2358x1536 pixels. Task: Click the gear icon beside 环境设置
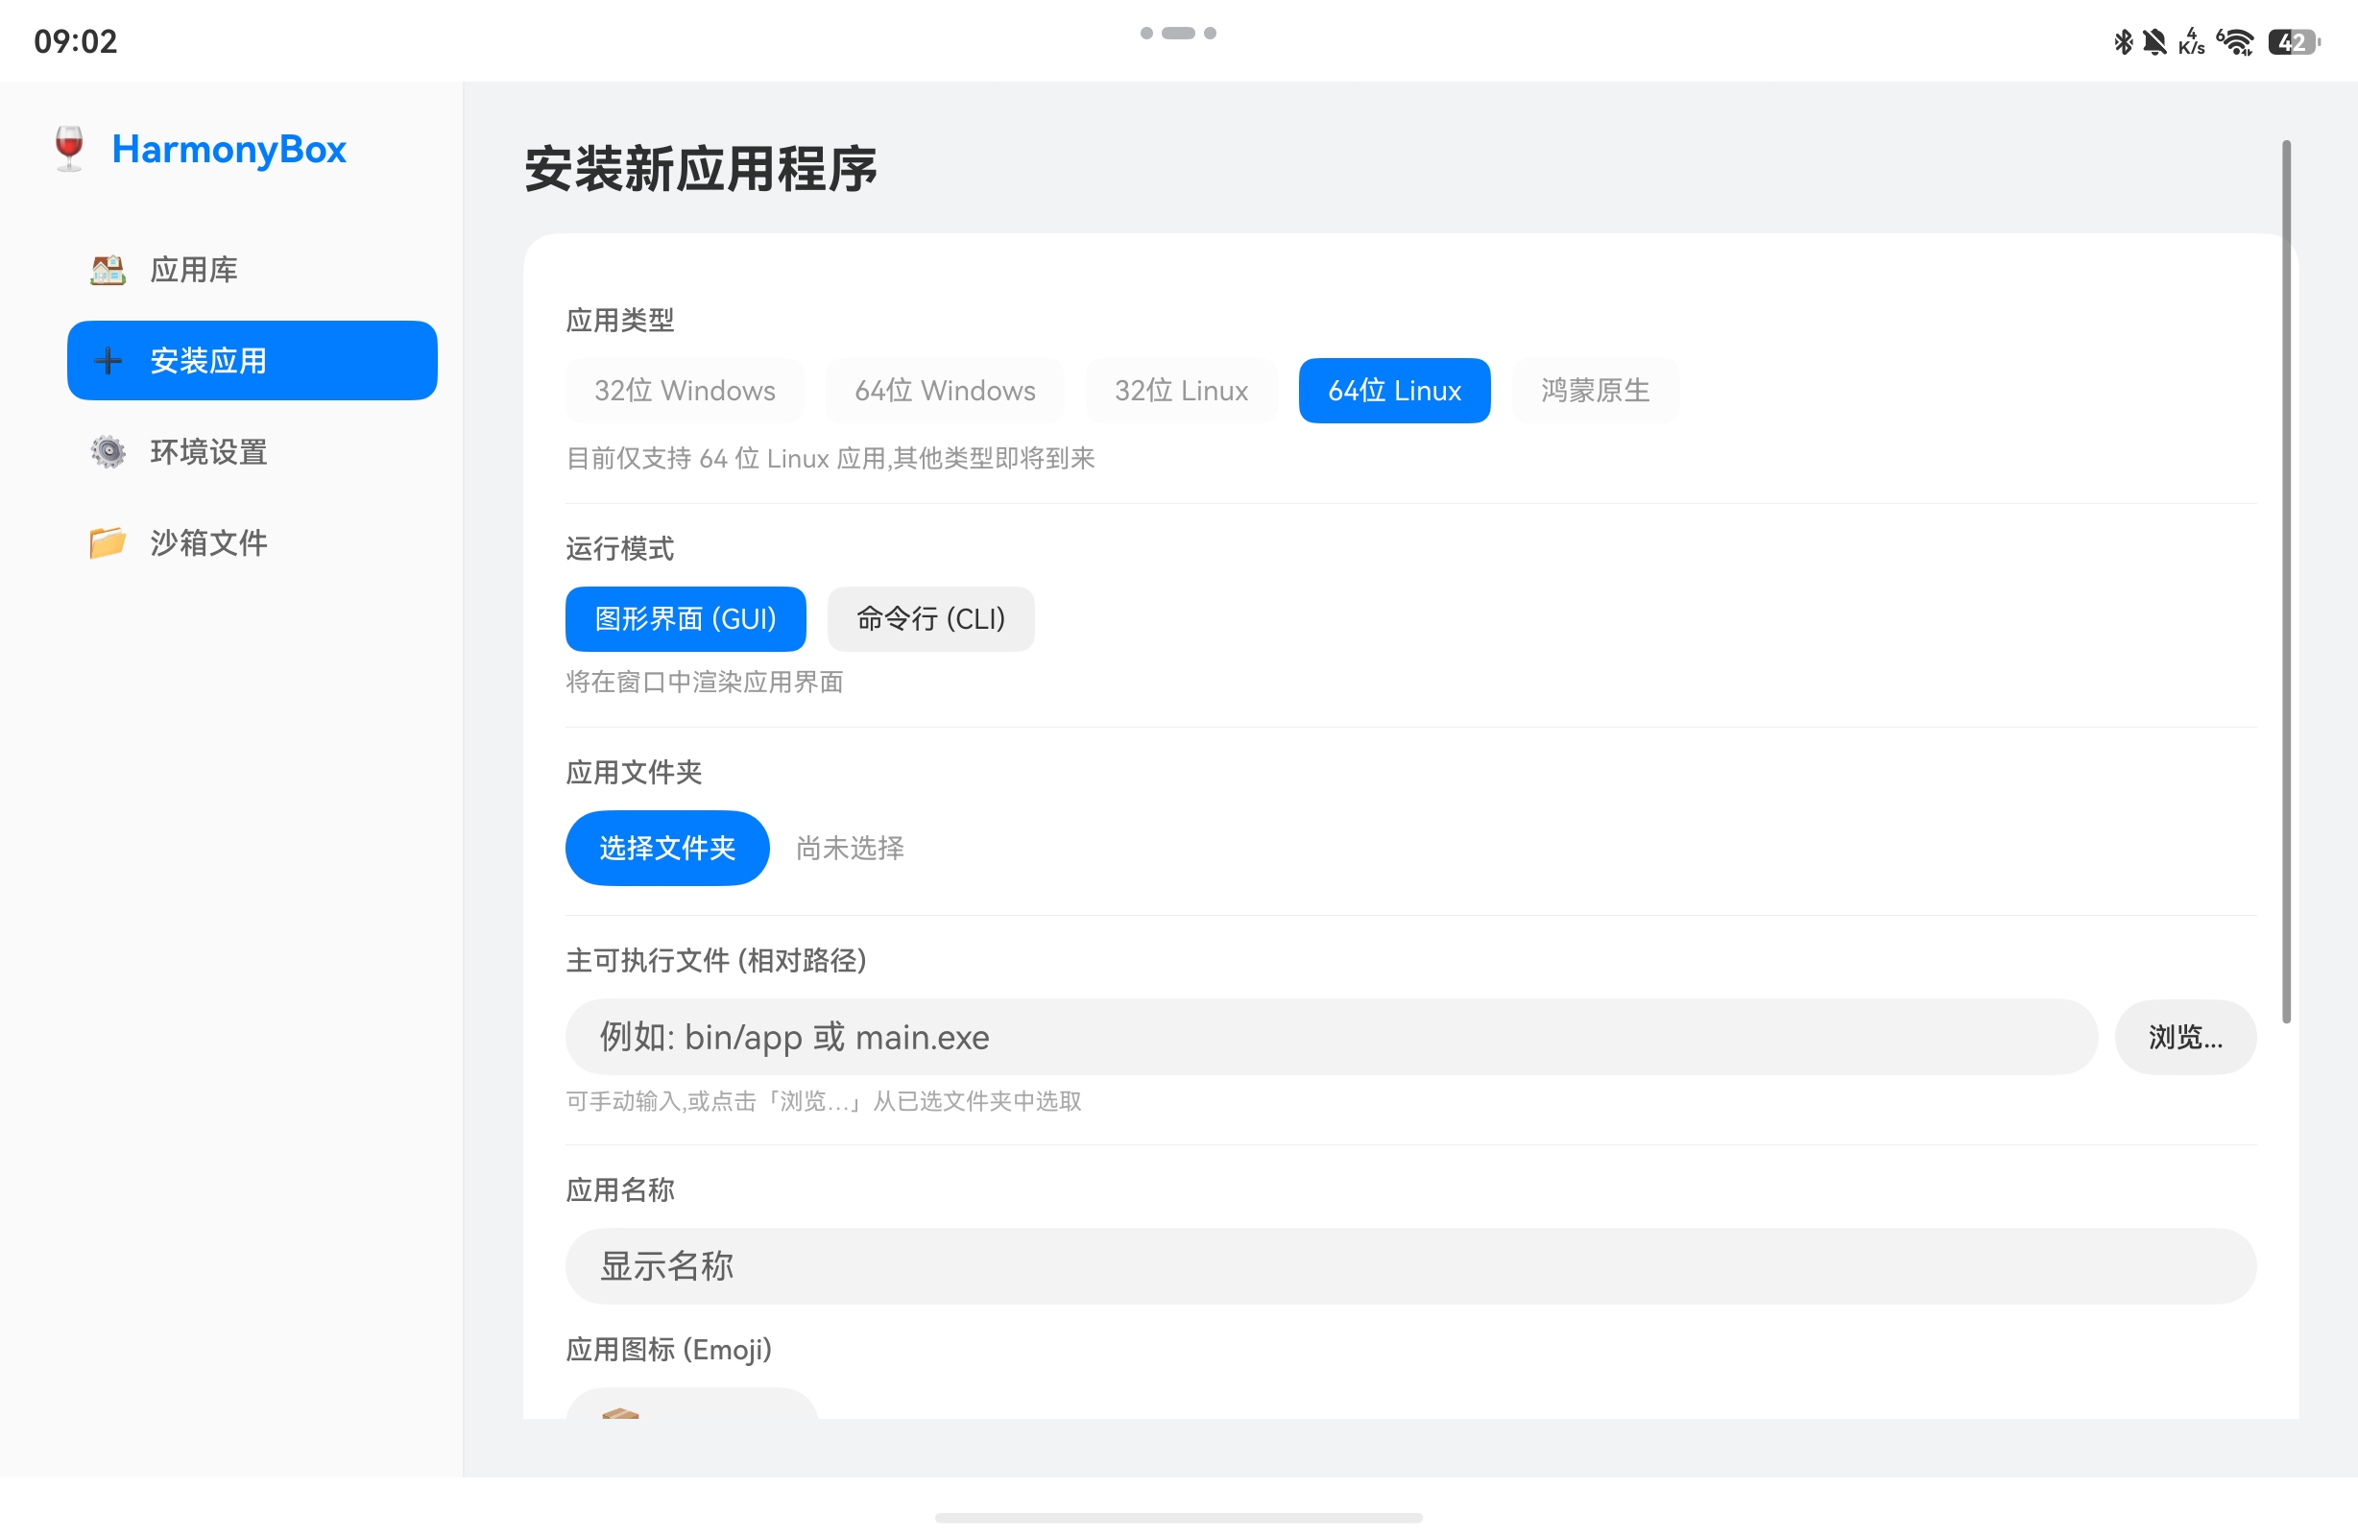(108, 452)
